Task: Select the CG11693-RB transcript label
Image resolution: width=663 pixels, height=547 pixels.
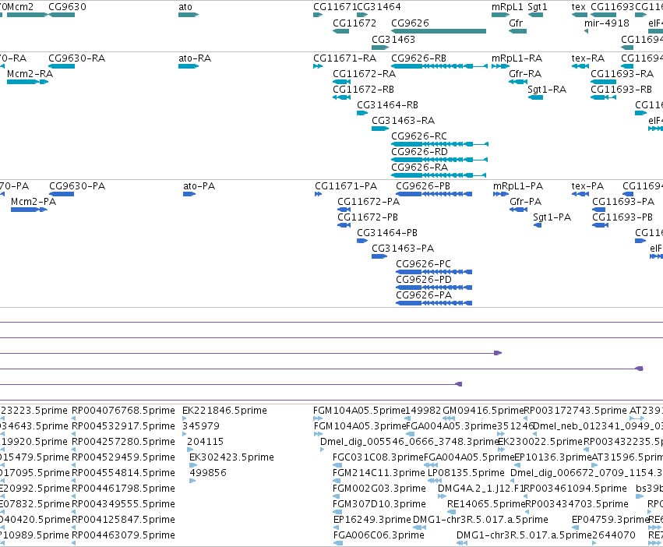Action: point(621,90)
